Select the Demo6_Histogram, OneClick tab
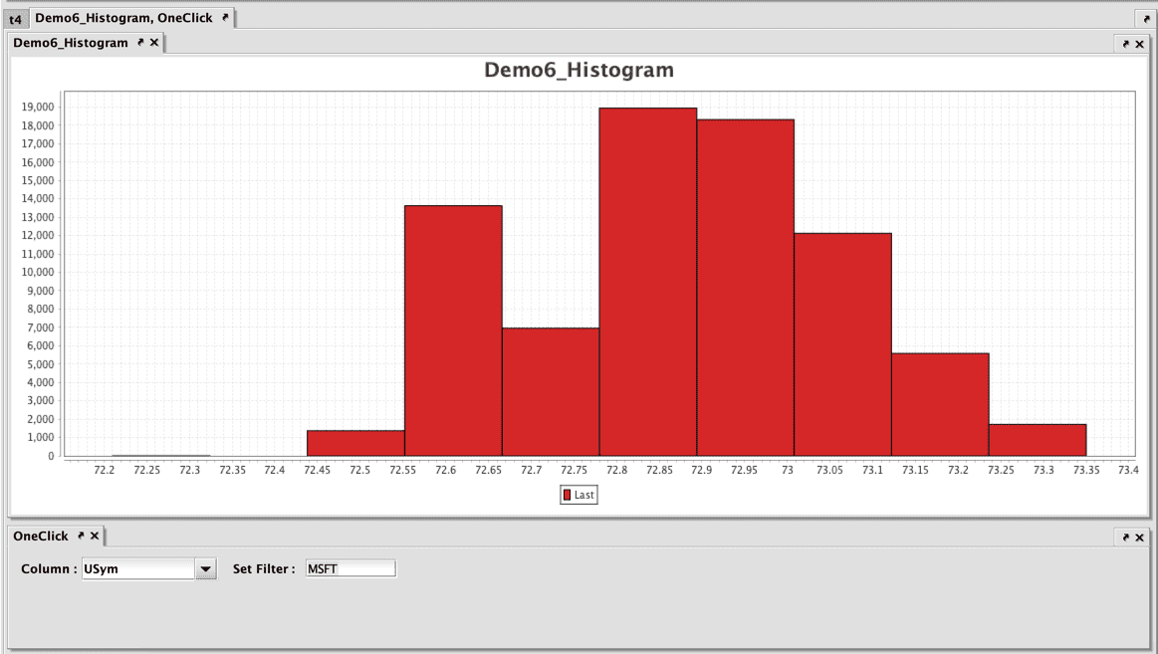The image size is (1158, 654). click(123, 18)
